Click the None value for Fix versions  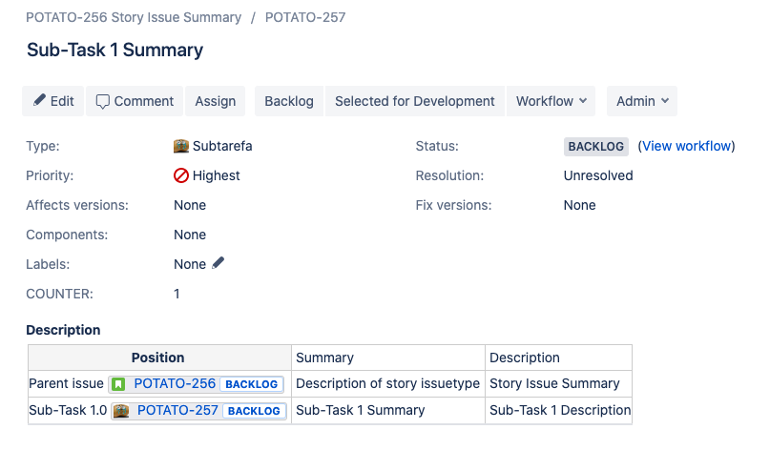(x=579, y=205)
